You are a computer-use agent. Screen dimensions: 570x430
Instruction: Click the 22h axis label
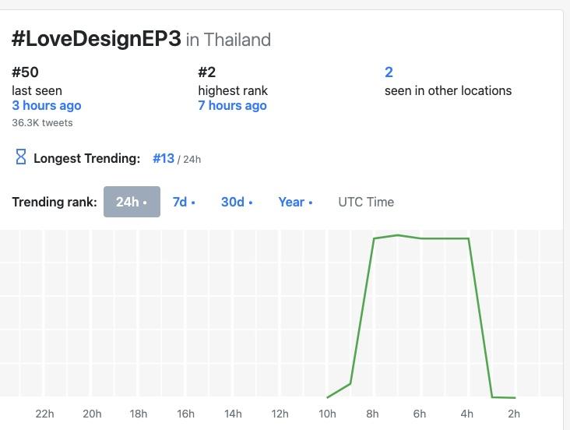point(44,414)
